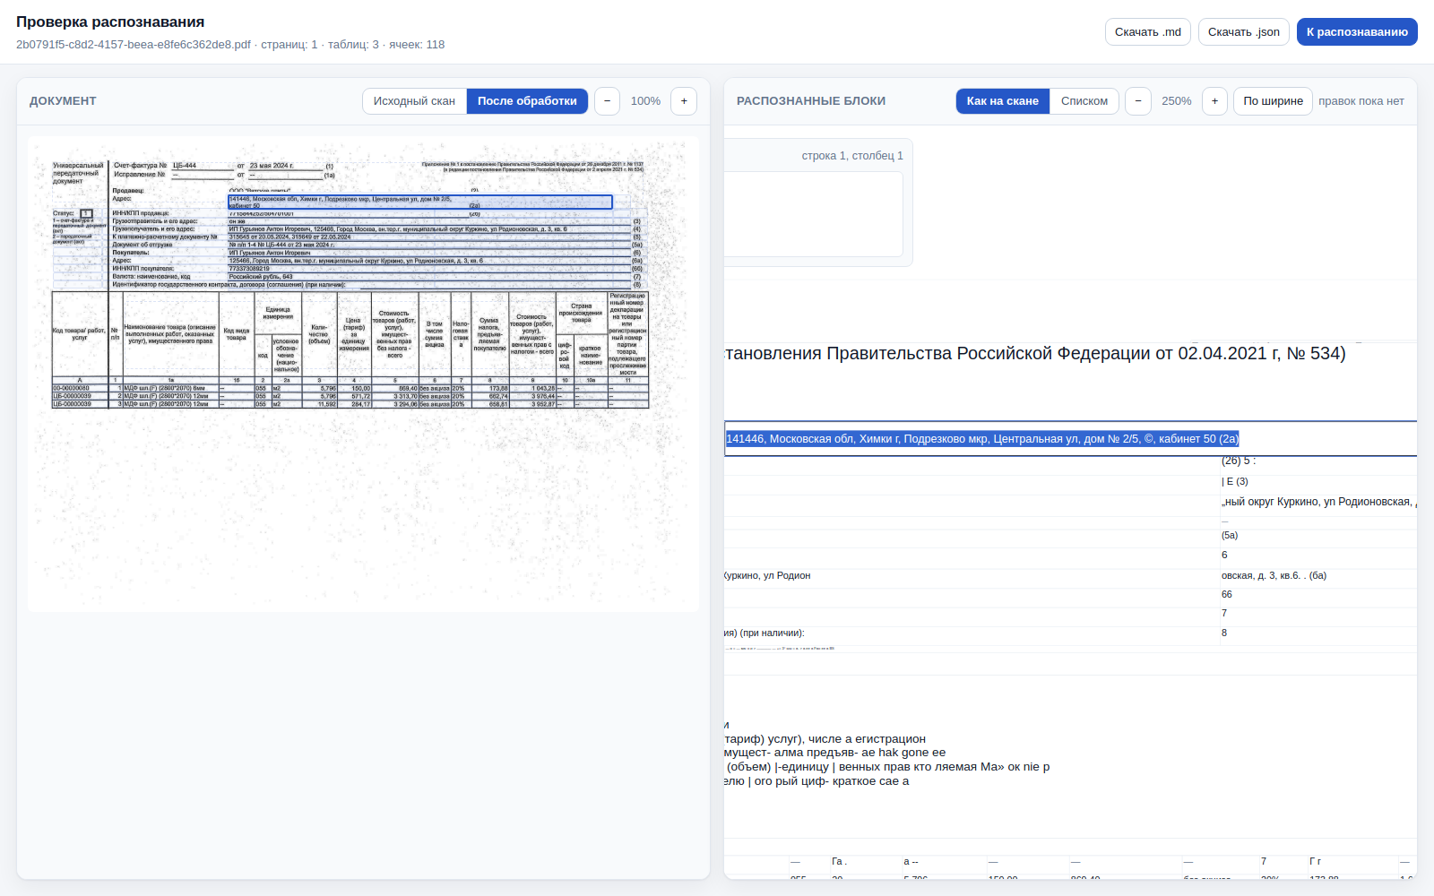Select После обработки view
Image resolution: width=1434 pixels, height=896 pixels.
(527, 101)
